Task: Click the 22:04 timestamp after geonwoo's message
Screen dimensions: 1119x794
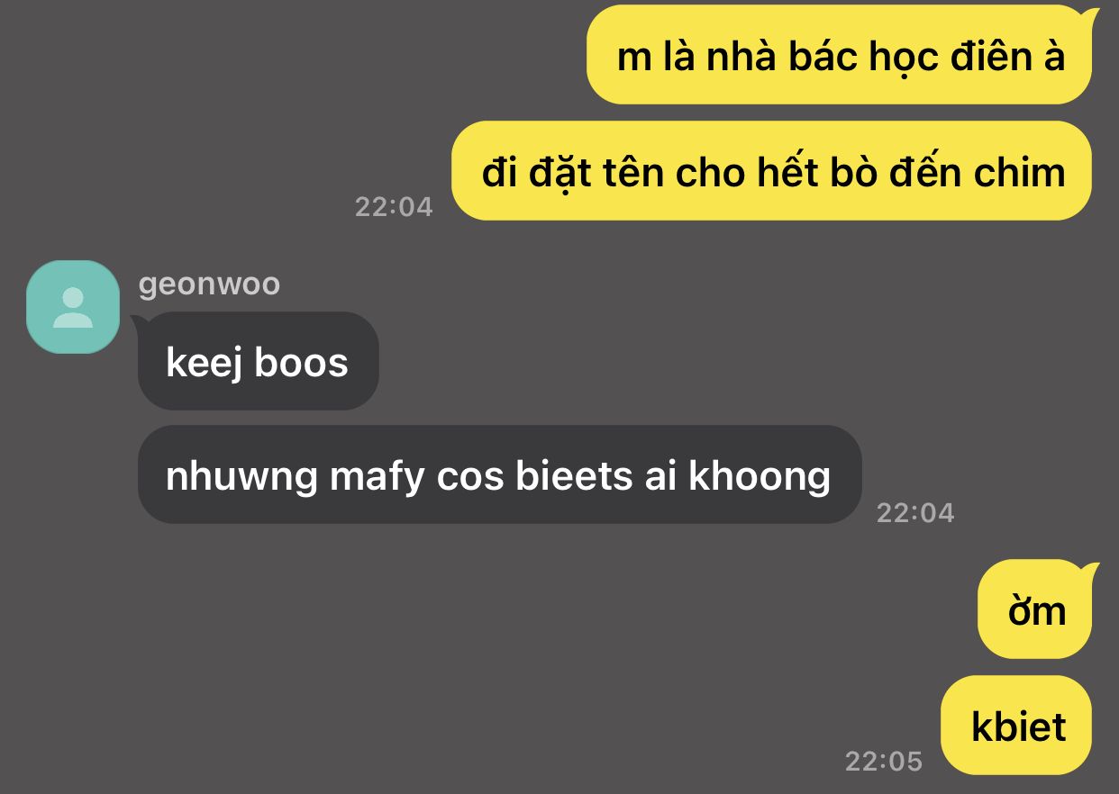Action: point(915,512)
